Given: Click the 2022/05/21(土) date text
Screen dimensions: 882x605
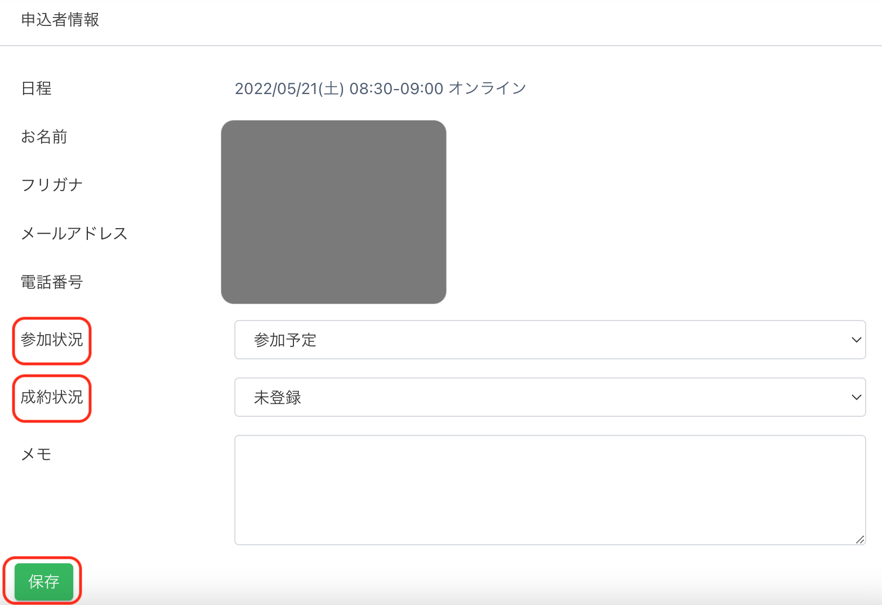Looking at the screenshot, I should pos(289,88).
